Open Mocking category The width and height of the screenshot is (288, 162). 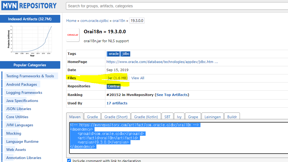point(14,133)
